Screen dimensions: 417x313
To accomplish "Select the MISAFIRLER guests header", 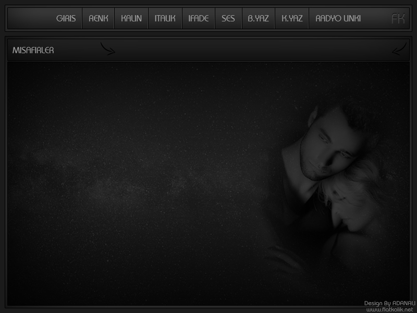I will [33, 51].
